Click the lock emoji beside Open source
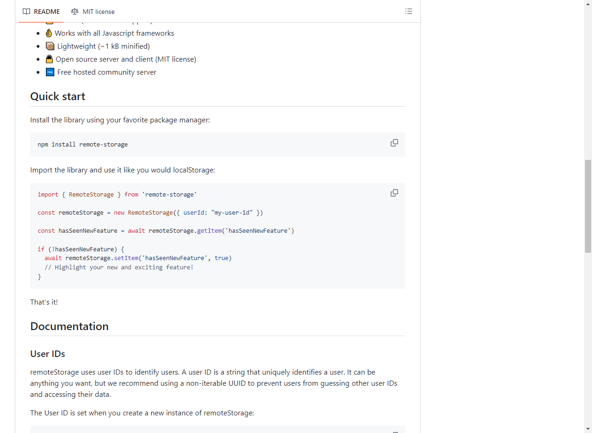Screen dimensions: 592x433 49,59
